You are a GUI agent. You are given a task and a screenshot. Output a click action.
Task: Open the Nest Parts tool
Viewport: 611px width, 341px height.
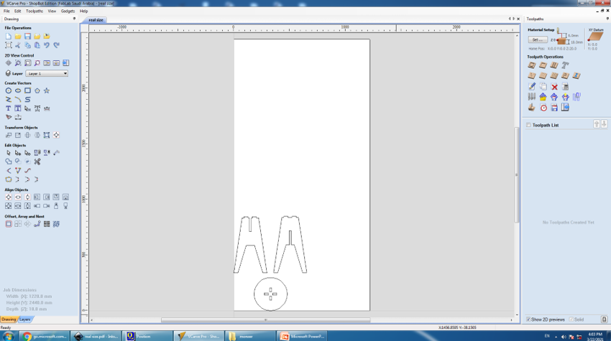point(57,224)
